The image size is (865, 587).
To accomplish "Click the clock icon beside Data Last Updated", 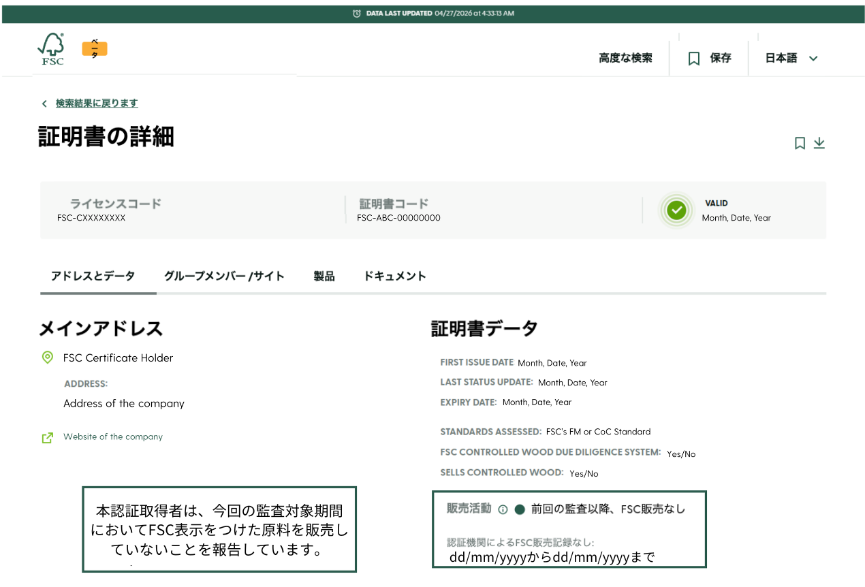I will 357,14.
